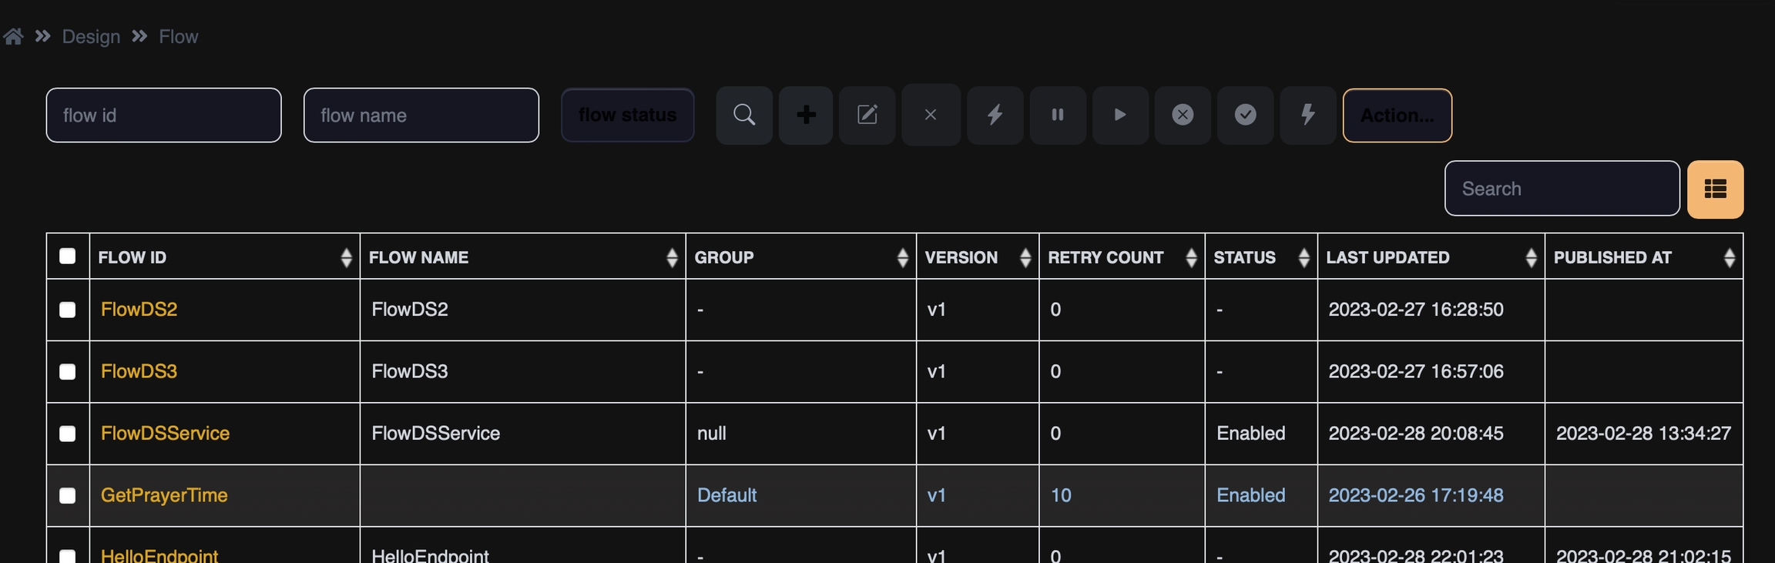Viewport: 1775px width, 563px height.
Task: Click Flow in the breadcrumb
Action: click(x=178, y=36)
